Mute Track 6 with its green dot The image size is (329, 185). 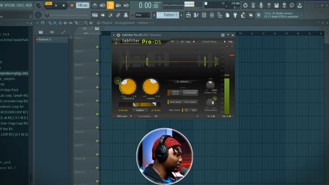click(97, 114)
